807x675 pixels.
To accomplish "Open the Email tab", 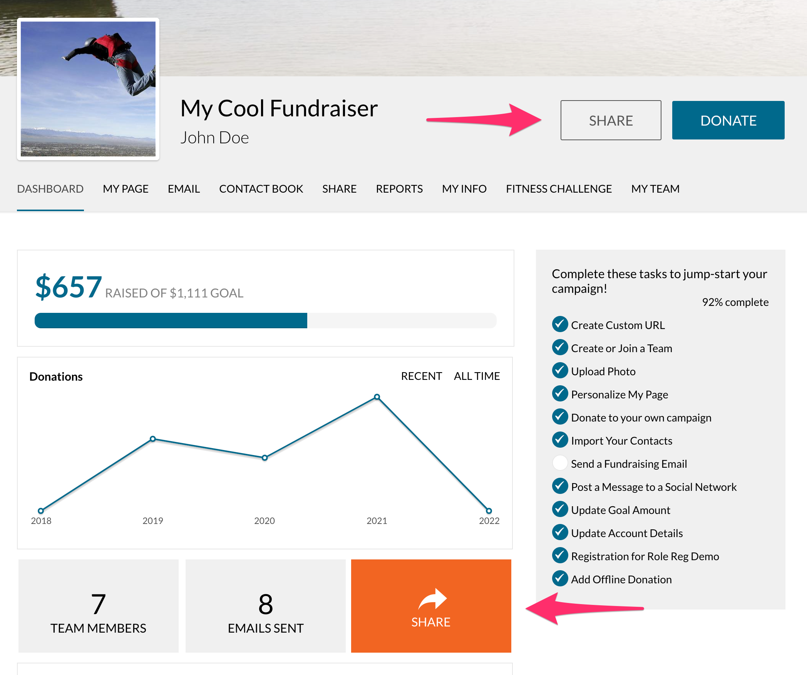I will pos(184,189).
